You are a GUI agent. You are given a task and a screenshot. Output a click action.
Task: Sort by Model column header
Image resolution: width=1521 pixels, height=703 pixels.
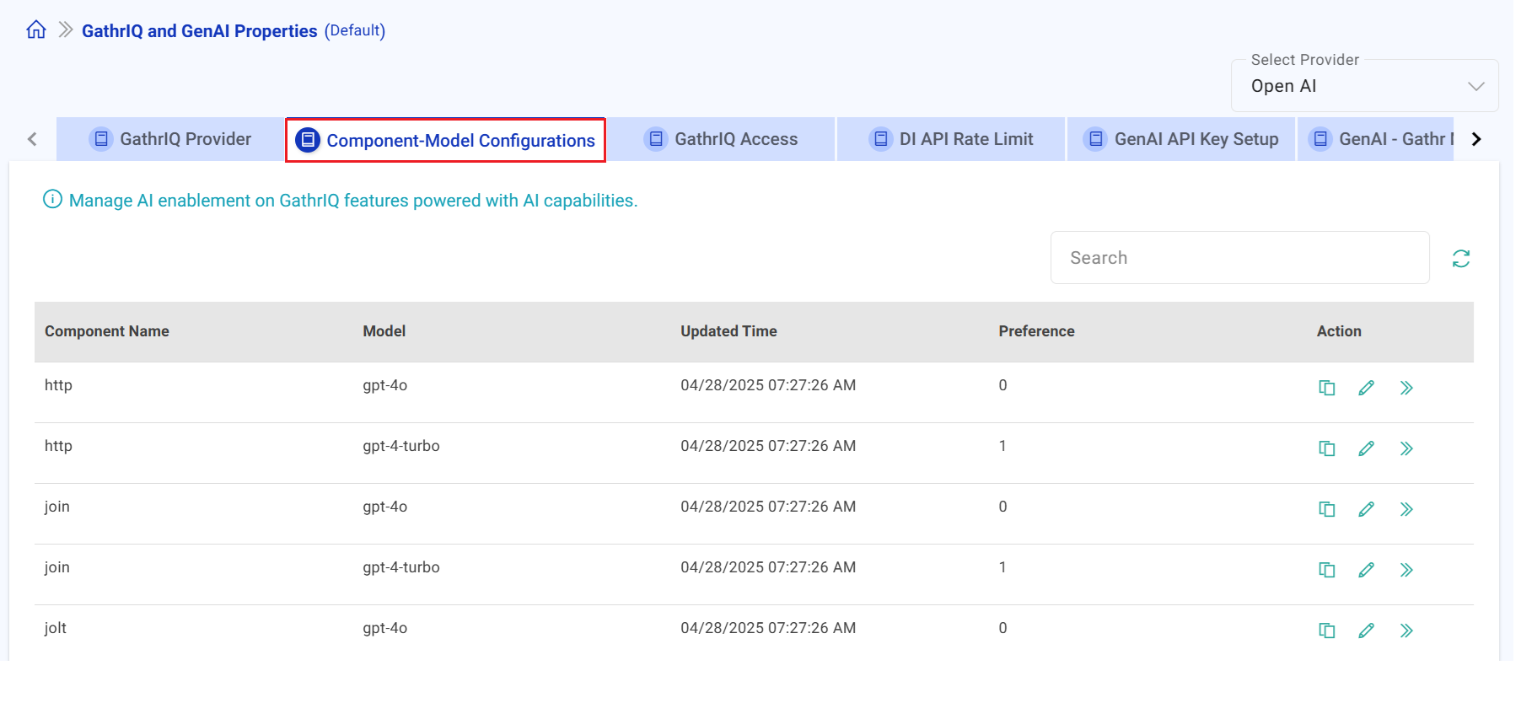coord(384,331)
